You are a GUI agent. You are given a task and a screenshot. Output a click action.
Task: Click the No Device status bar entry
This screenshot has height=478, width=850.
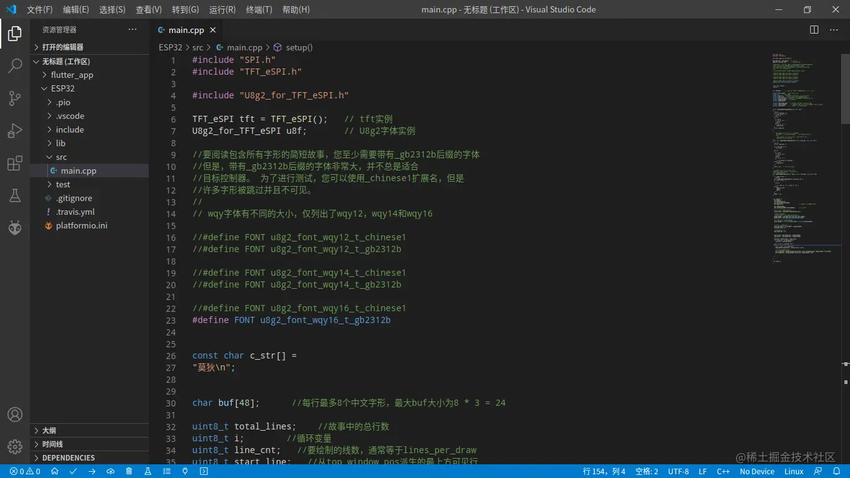(x=757, y=472)
